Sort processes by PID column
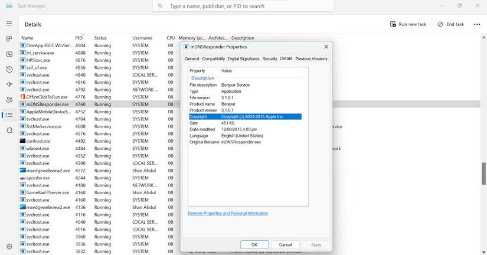487x255 pixels. point(79,38)
